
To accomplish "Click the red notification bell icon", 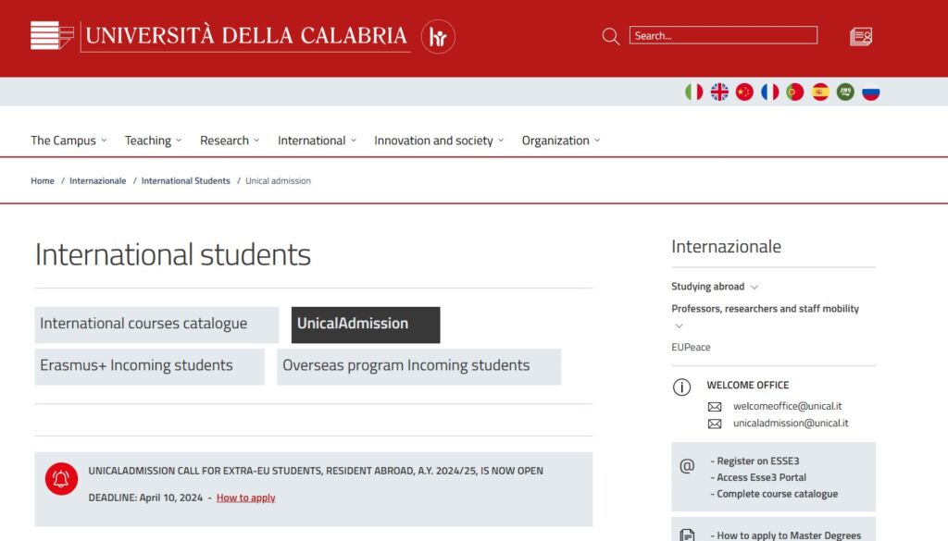I will click(x=61, y=478).
